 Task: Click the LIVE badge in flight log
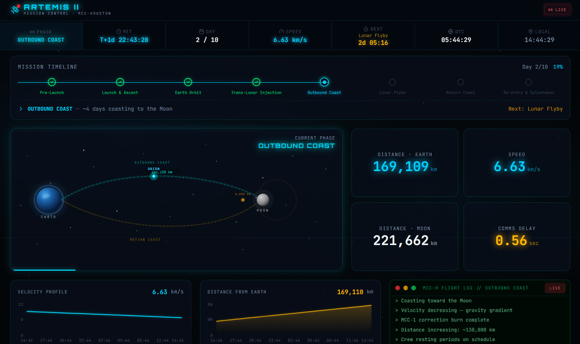tap(555, 288)
